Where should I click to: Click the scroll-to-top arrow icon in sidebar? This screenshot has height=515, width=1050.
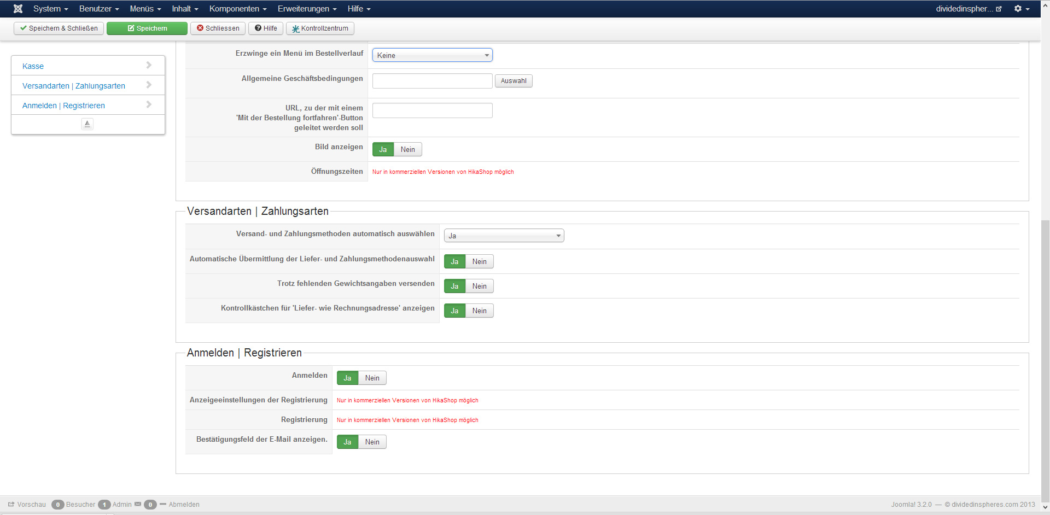87,124
